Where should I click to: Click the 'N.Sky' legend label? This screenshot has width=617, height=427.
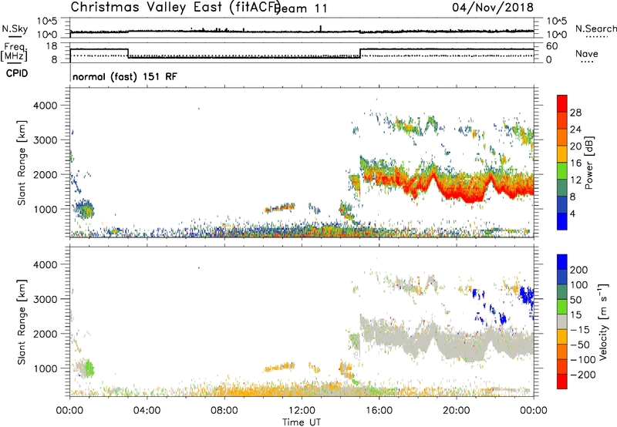15,29
